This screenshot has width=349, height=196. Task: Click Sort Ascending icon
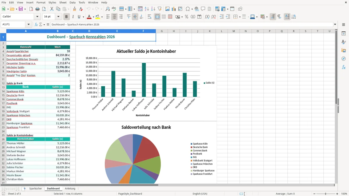point(147,9)
